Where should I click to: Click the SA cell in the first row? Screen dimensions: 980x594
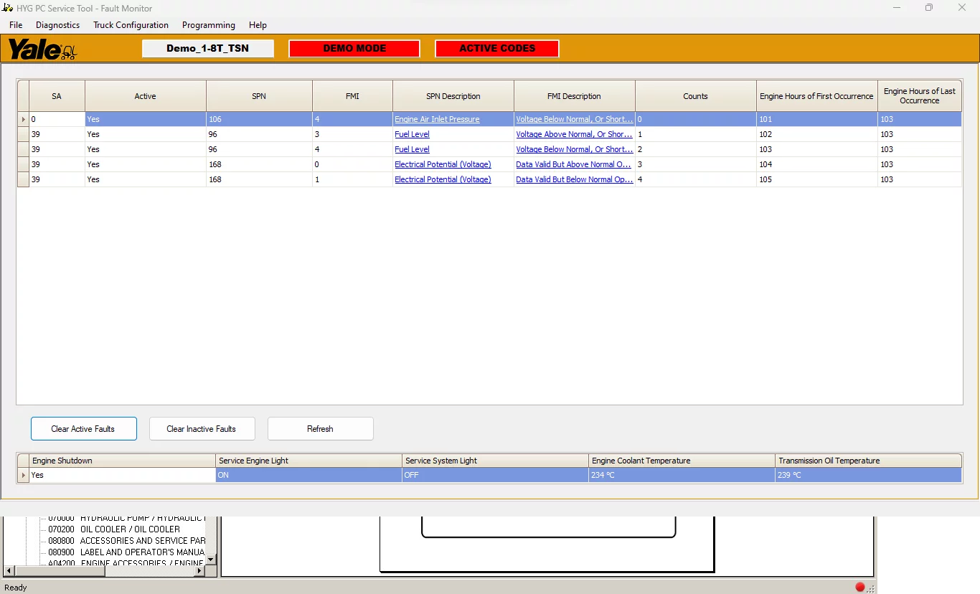(57, 120)
